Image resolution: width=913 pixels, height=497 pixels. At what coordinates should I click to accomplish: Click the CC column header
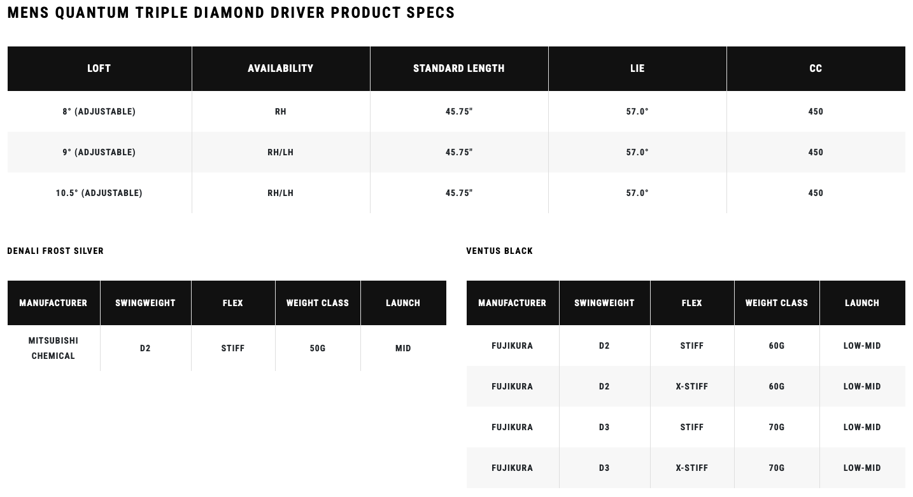point(816,68)
